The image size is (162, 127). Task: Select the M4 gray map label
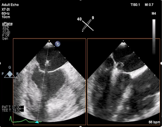click(x=154, y=13)
